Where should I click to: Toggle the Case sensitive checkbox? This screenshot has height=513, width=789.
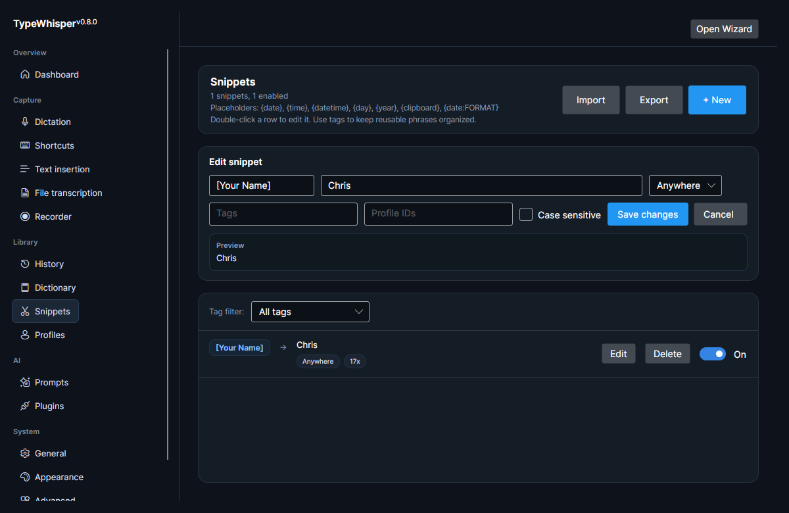[526, 214]
